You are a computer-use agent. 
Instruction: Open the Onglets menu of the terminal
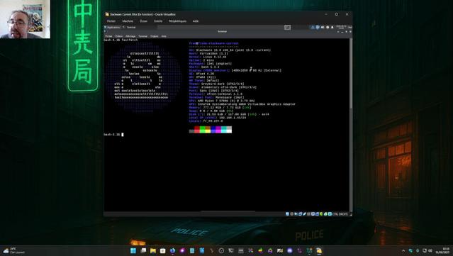pyautogui.click(x=155, y=36)
